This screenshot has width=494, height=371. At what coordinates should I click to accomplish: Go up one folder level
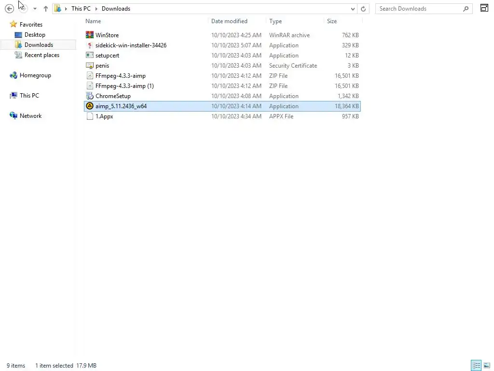(x=46, y=9)
